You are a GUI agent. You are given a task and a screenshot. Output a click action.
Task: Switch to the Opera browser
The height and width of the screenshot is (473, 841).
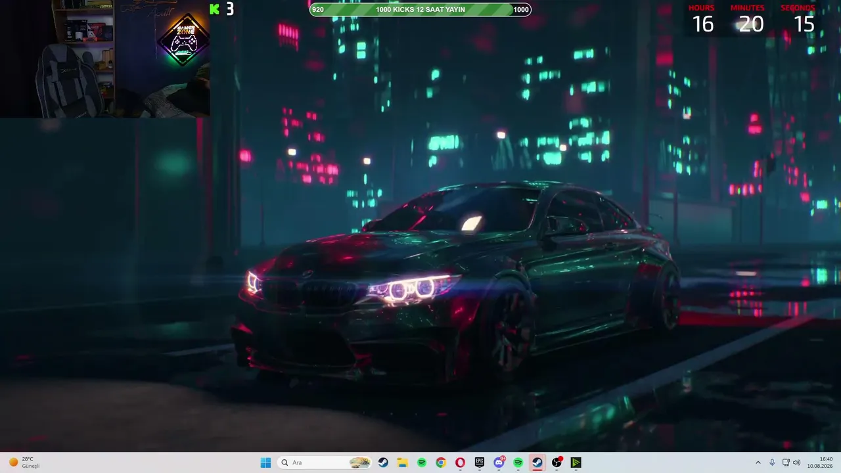point(460,462)
